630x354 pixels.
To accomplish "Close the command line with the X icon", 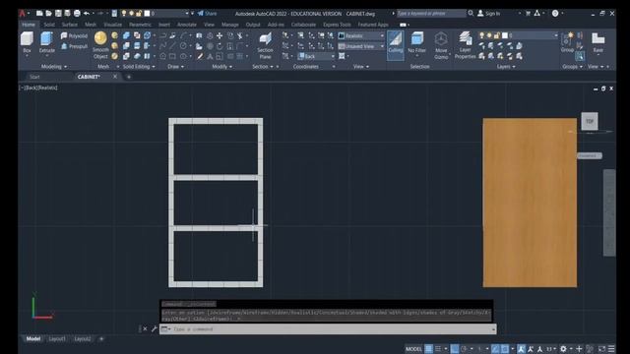I will pos(145,328).
